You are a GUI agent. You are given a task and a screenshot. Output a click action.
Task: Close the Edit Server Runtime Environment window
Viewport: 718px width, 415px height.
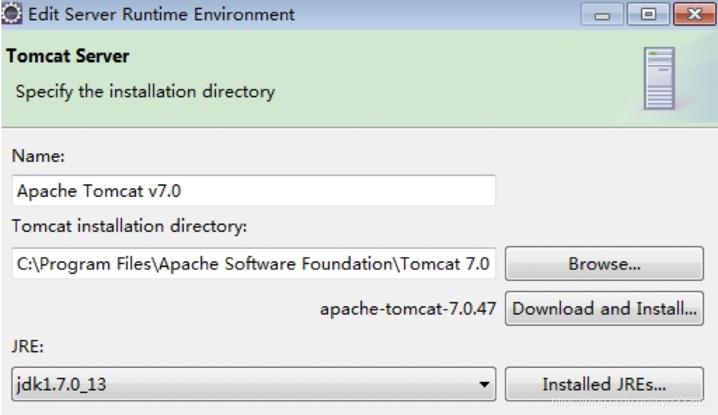(694, 13)
